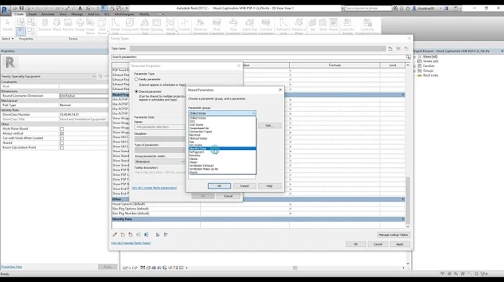The width and height of the screenshot is (504, 282).
Task: Select the Shared parameter radio button
Action: click(x=136, y=91)
